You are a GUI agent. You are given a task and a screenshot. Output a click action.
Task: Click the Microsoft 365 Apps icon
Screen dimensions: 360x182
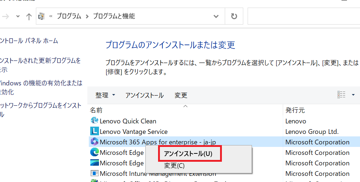(95, 142)
